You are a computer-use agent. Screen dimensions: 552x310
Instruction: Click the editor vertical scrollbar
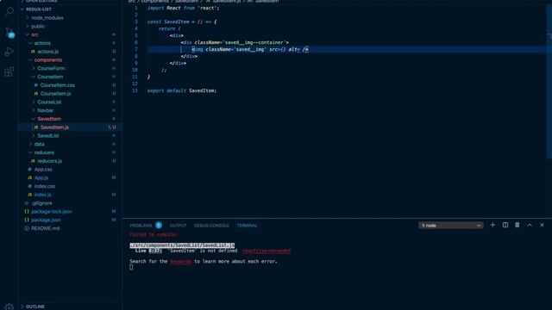pyautogui.click(x=549, y=81)
